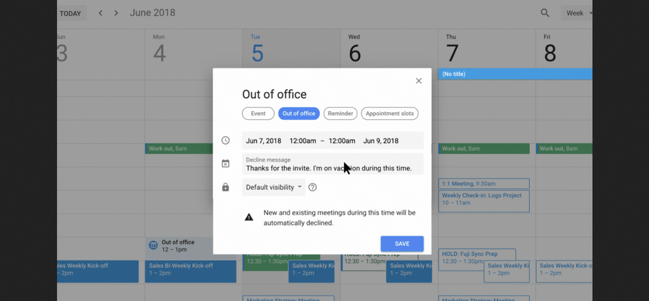Close the Out of office dialog
Image resolution: width=649 pixels, height=301 pixels.
418,81
